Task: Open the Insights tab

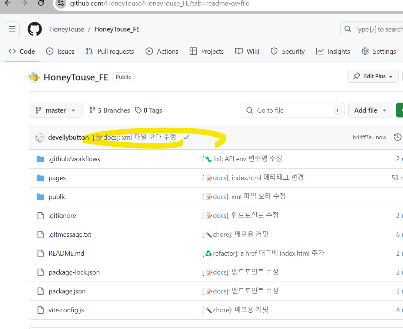Action: [333, 51]
